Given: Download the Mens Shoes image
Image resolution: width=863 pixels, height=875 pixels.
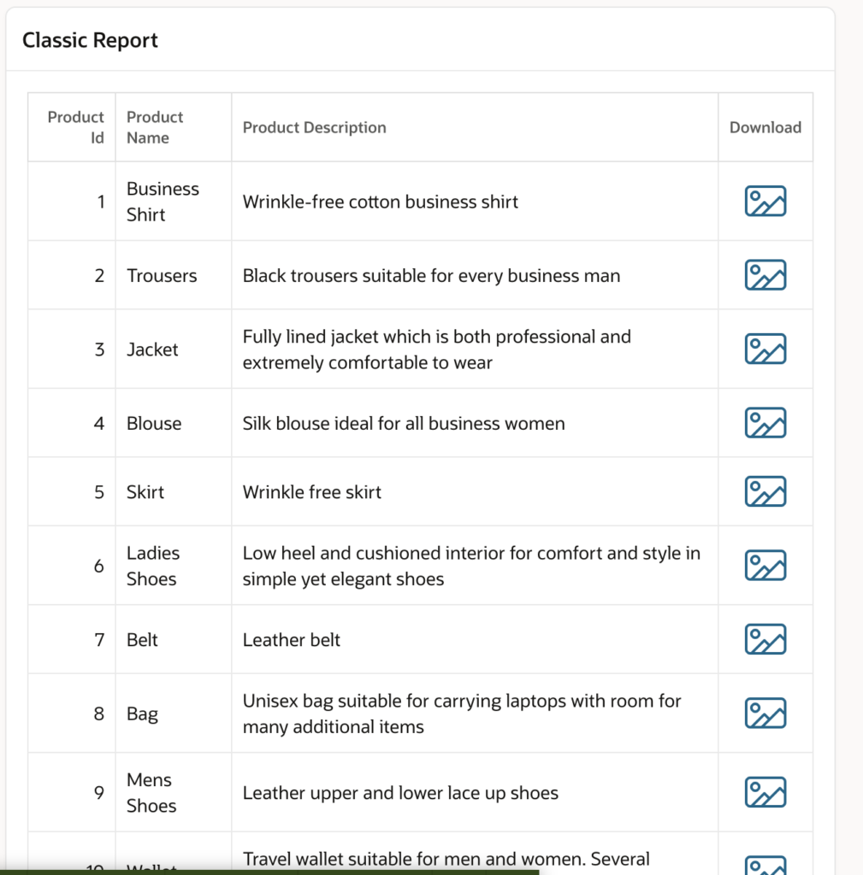Looking at the screenshot, I should [x=765, y=793].
